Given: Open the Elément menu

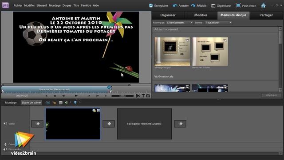Looking at the screenshot, I should pyautogui.click(x=42, y=5).
